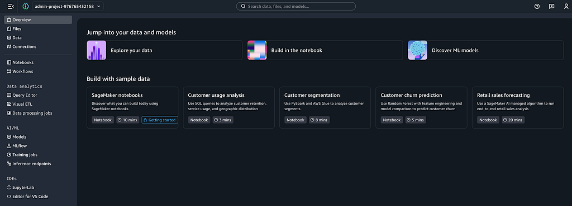572x206 pixels.
Task: Click the Explore your data purple thumbnail
Action: [97, 50]
